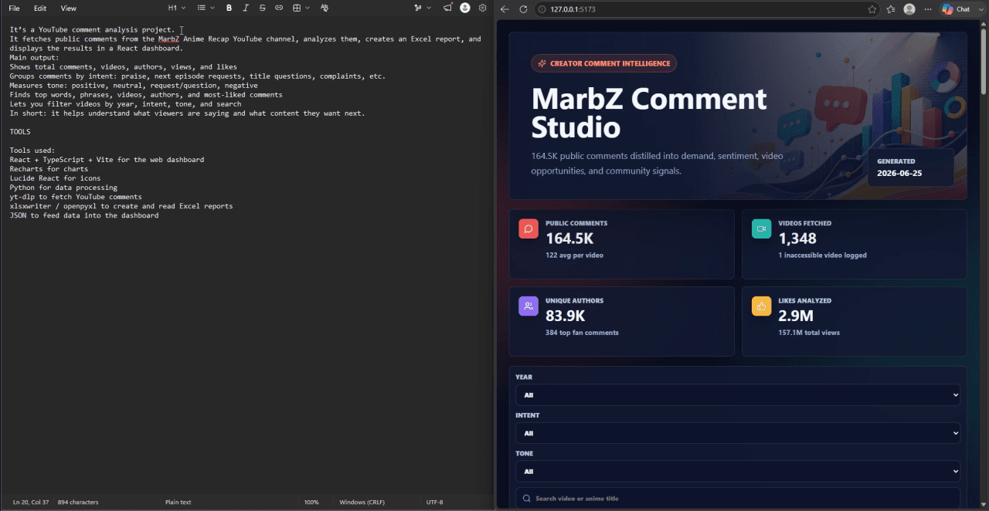Open browser favorites list
This screenshot has width=989, height=511.
891,9
